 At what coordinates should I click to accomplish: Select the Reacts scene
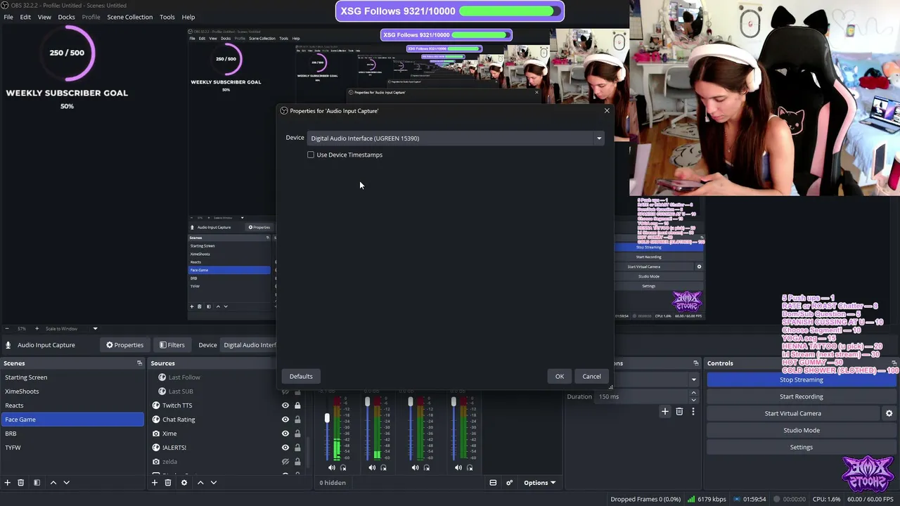click(72, 406)
